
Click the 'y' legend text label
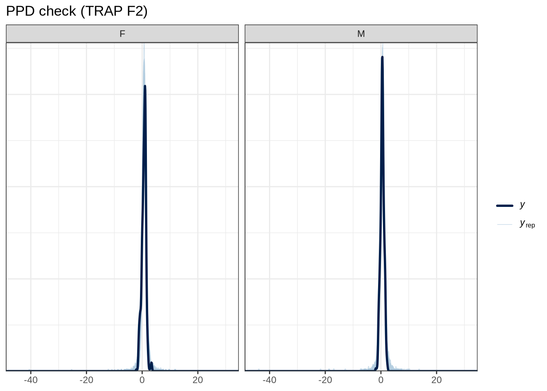click(x=523, y=205)
